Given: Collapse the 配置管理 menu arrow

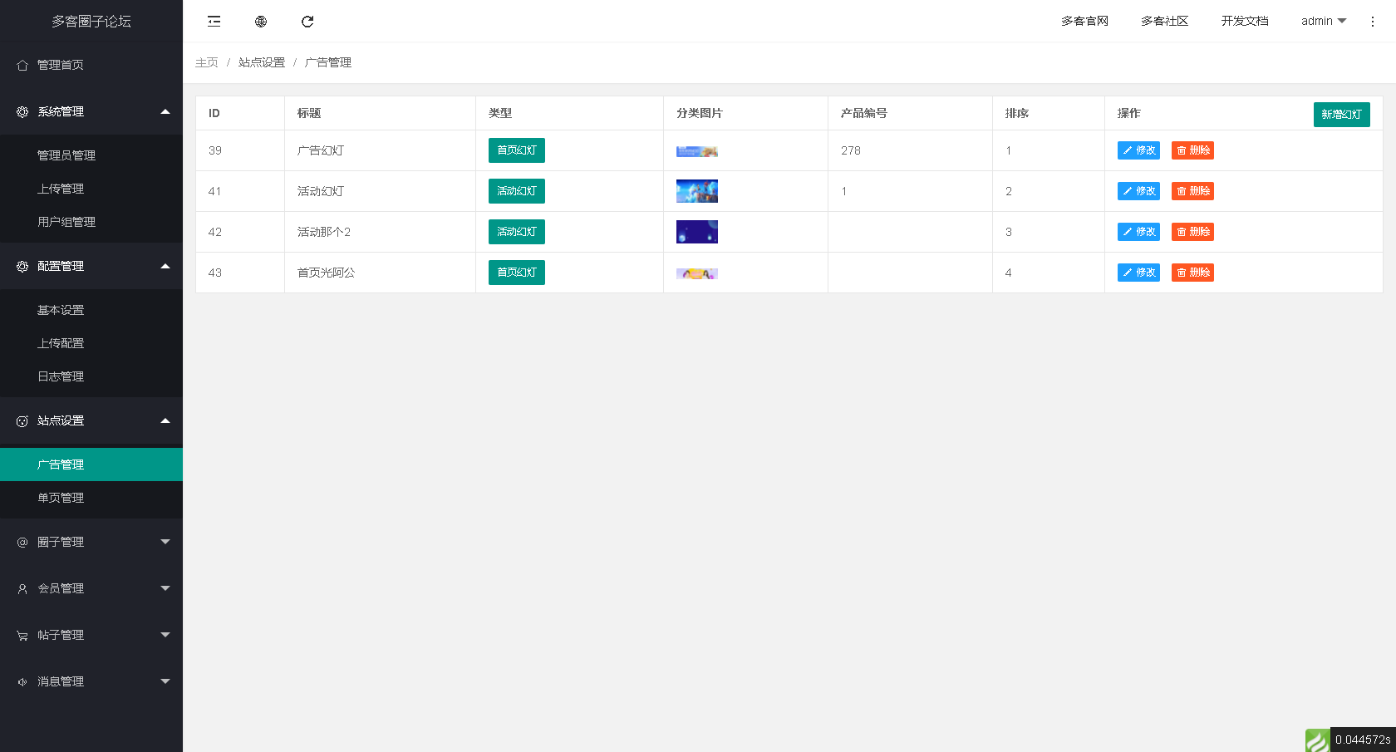Looking at the screenshot, I should [165, 266].
